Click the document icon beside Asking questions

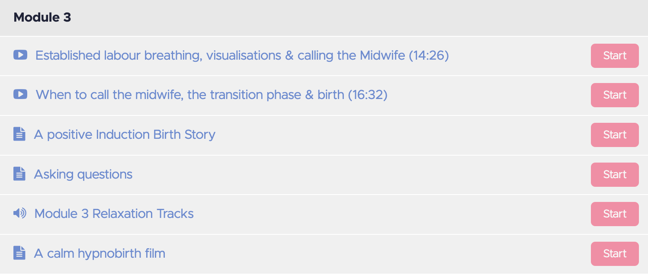click(x=19, y=174)
